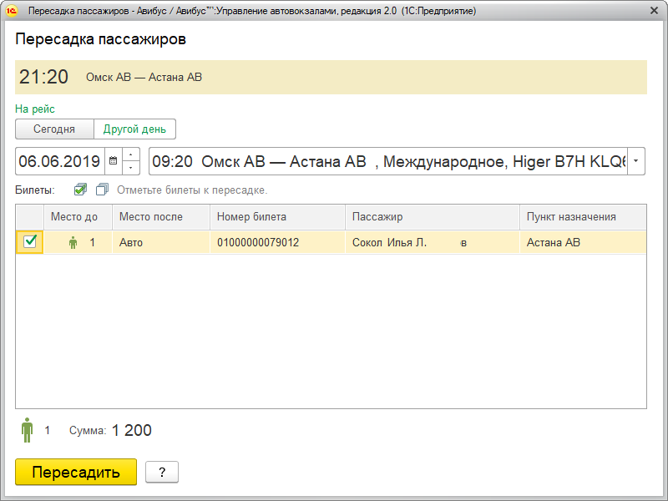Click the passenger count icon near Сумма
Viewport: 668px width, 501px height.
pos(28,431)
